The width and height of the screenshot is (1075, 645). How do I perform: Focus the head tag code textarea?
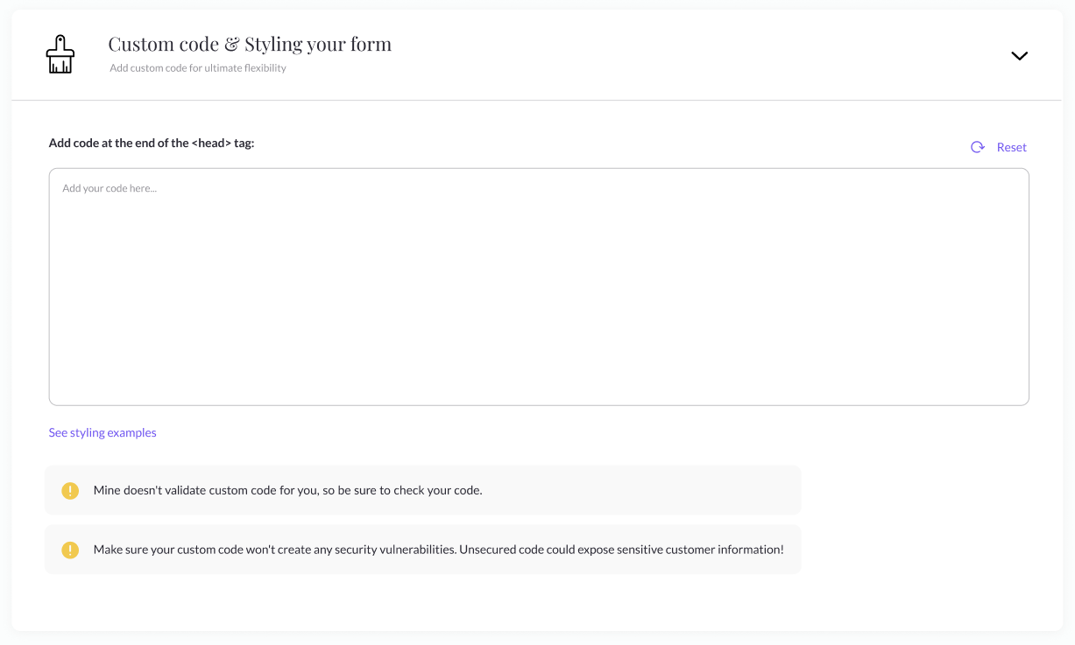[x=539, y=287]
